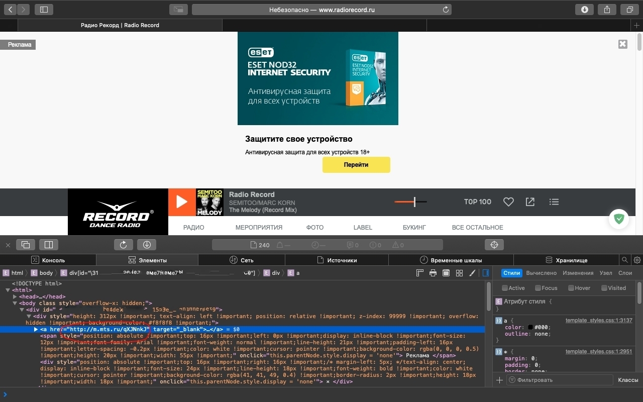Switch to the Источники tab

point(337,260)
